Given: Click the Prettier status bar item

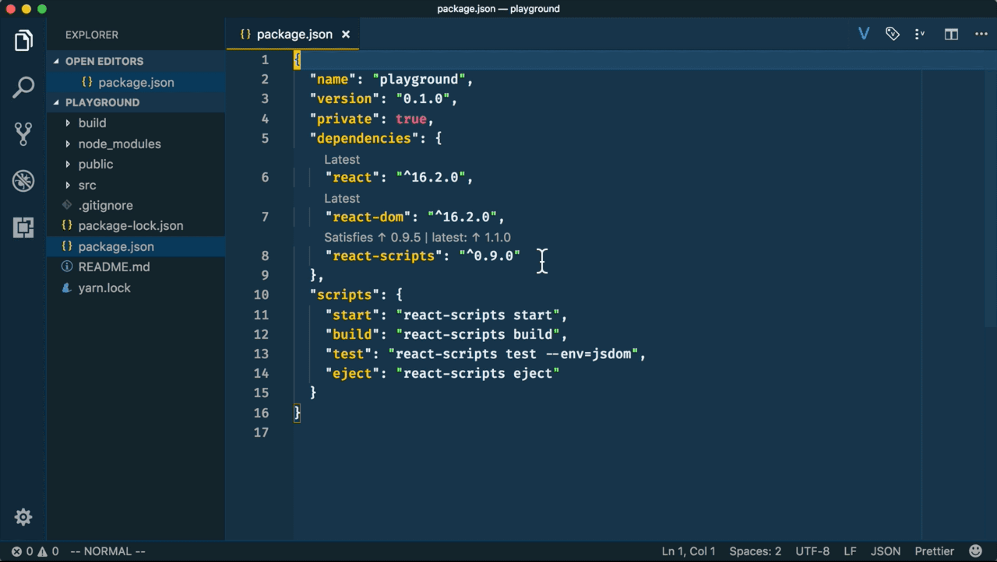Looking at the screenshot, I should [934, 551].
